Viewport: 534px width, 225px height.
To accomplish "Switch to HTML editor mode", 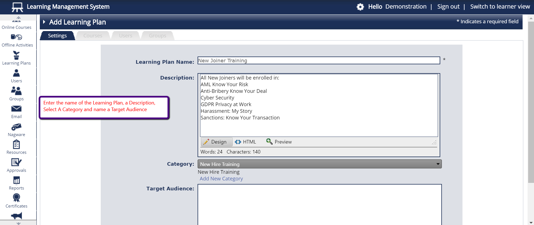I will click(245, 142).
